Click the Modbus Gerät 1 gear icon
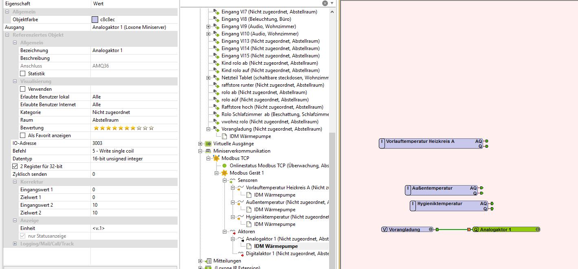The image size is (578, 269). coord(224,173)
